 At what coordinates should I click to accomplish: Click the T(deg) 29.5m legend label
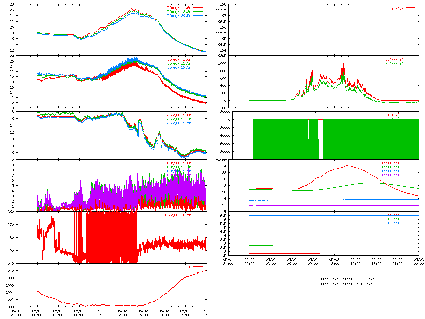(x=179, y=16)
